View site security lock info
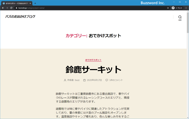This screenshot has width=189, height=119. coord(17,8)
